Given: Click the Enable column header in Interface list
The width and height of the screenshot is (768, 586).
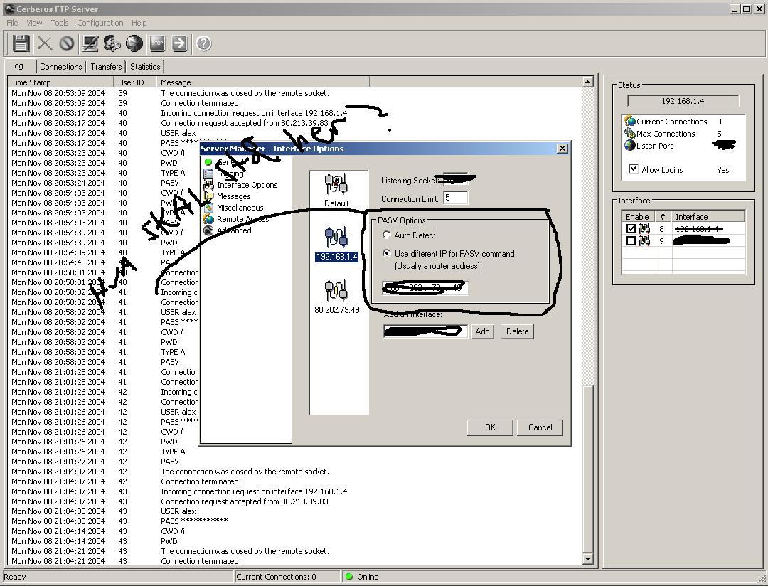Looking at the screenshot, I should pos(638,217).
